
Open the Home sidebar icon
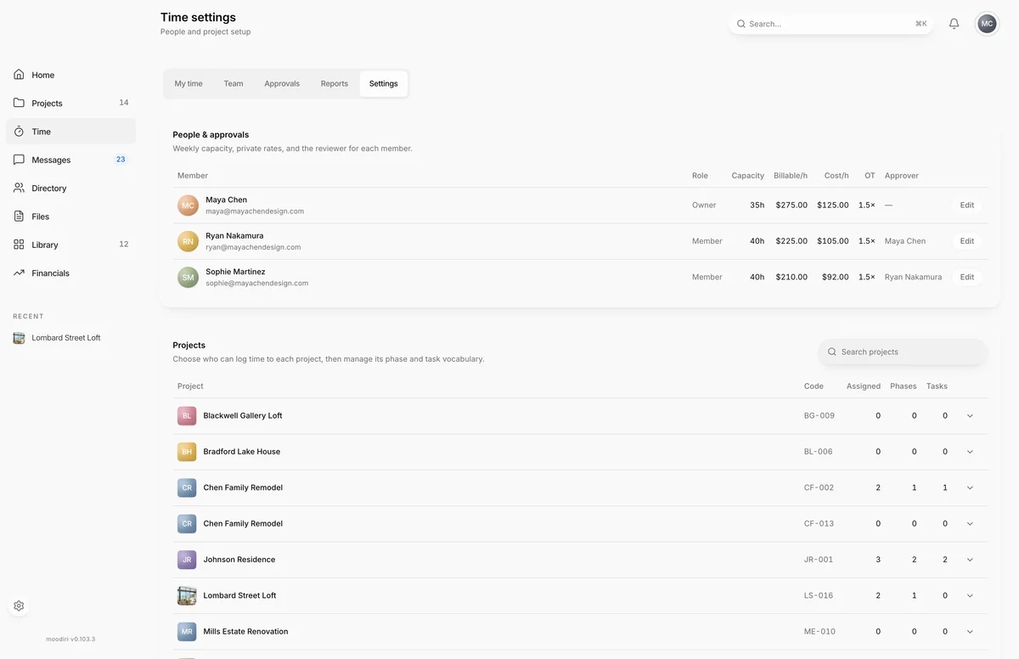point(19,75)
